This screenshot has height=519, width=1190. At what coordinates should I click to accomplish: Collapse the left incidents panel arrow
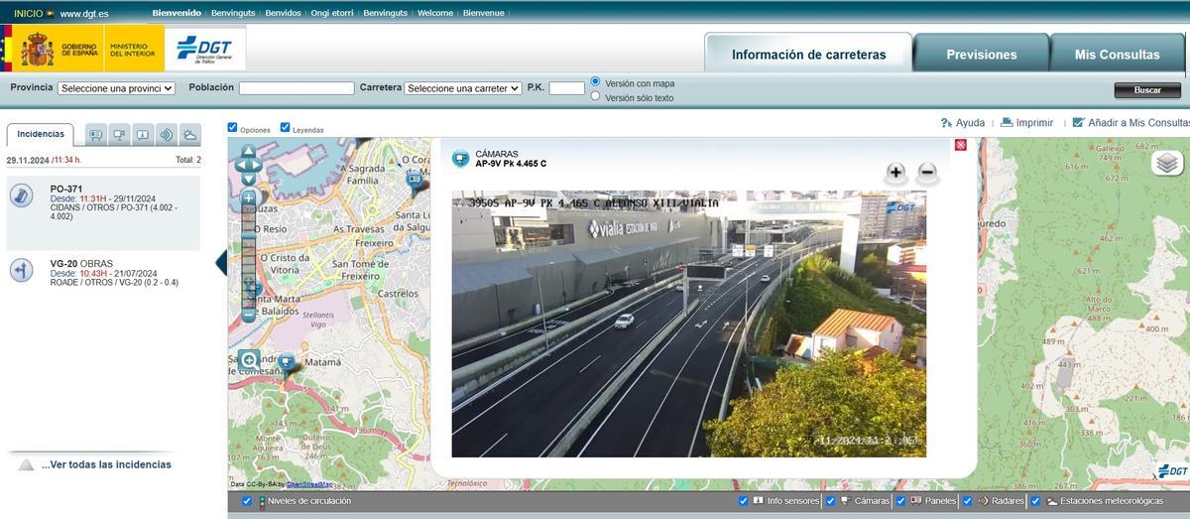221,262
